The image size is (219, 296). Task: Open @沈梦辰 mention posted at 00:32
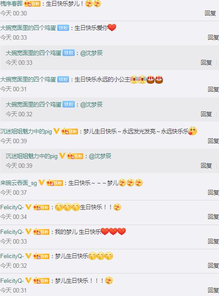tap(91, 104)
